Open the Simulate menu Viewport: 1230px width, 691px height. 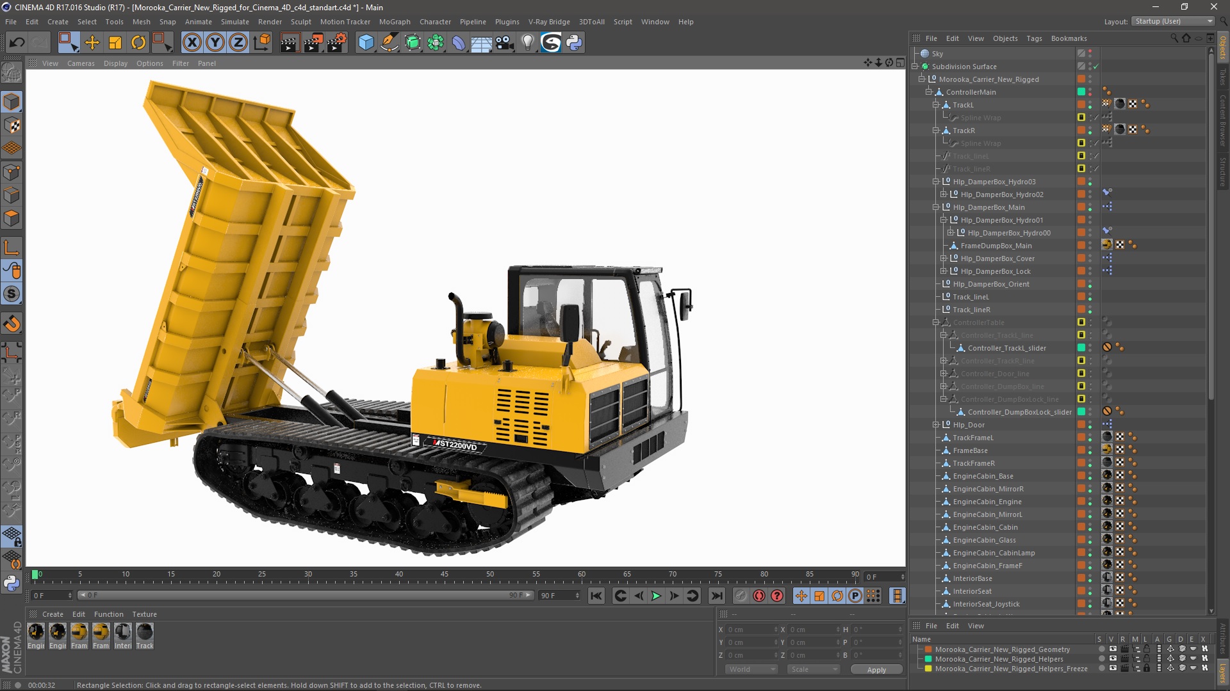[x=235, y=22]
